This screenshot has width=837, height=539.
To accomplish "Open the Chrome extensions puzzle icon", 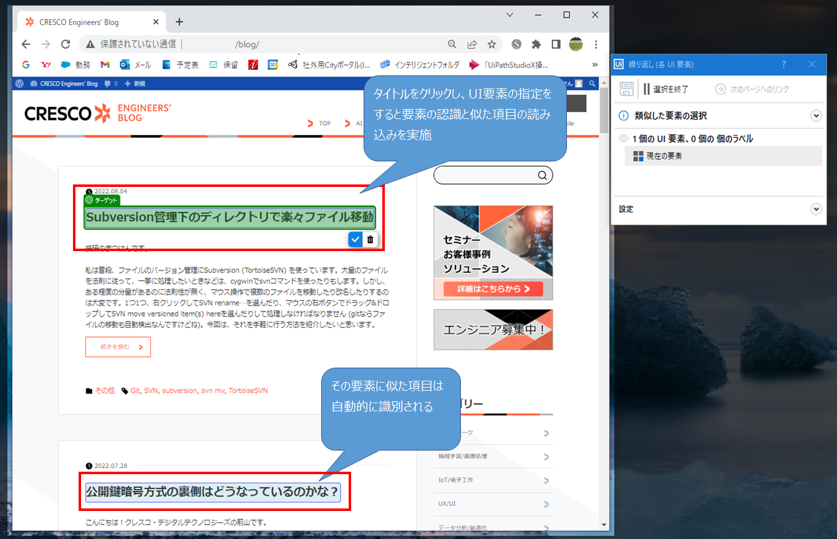I will [536, 44].
